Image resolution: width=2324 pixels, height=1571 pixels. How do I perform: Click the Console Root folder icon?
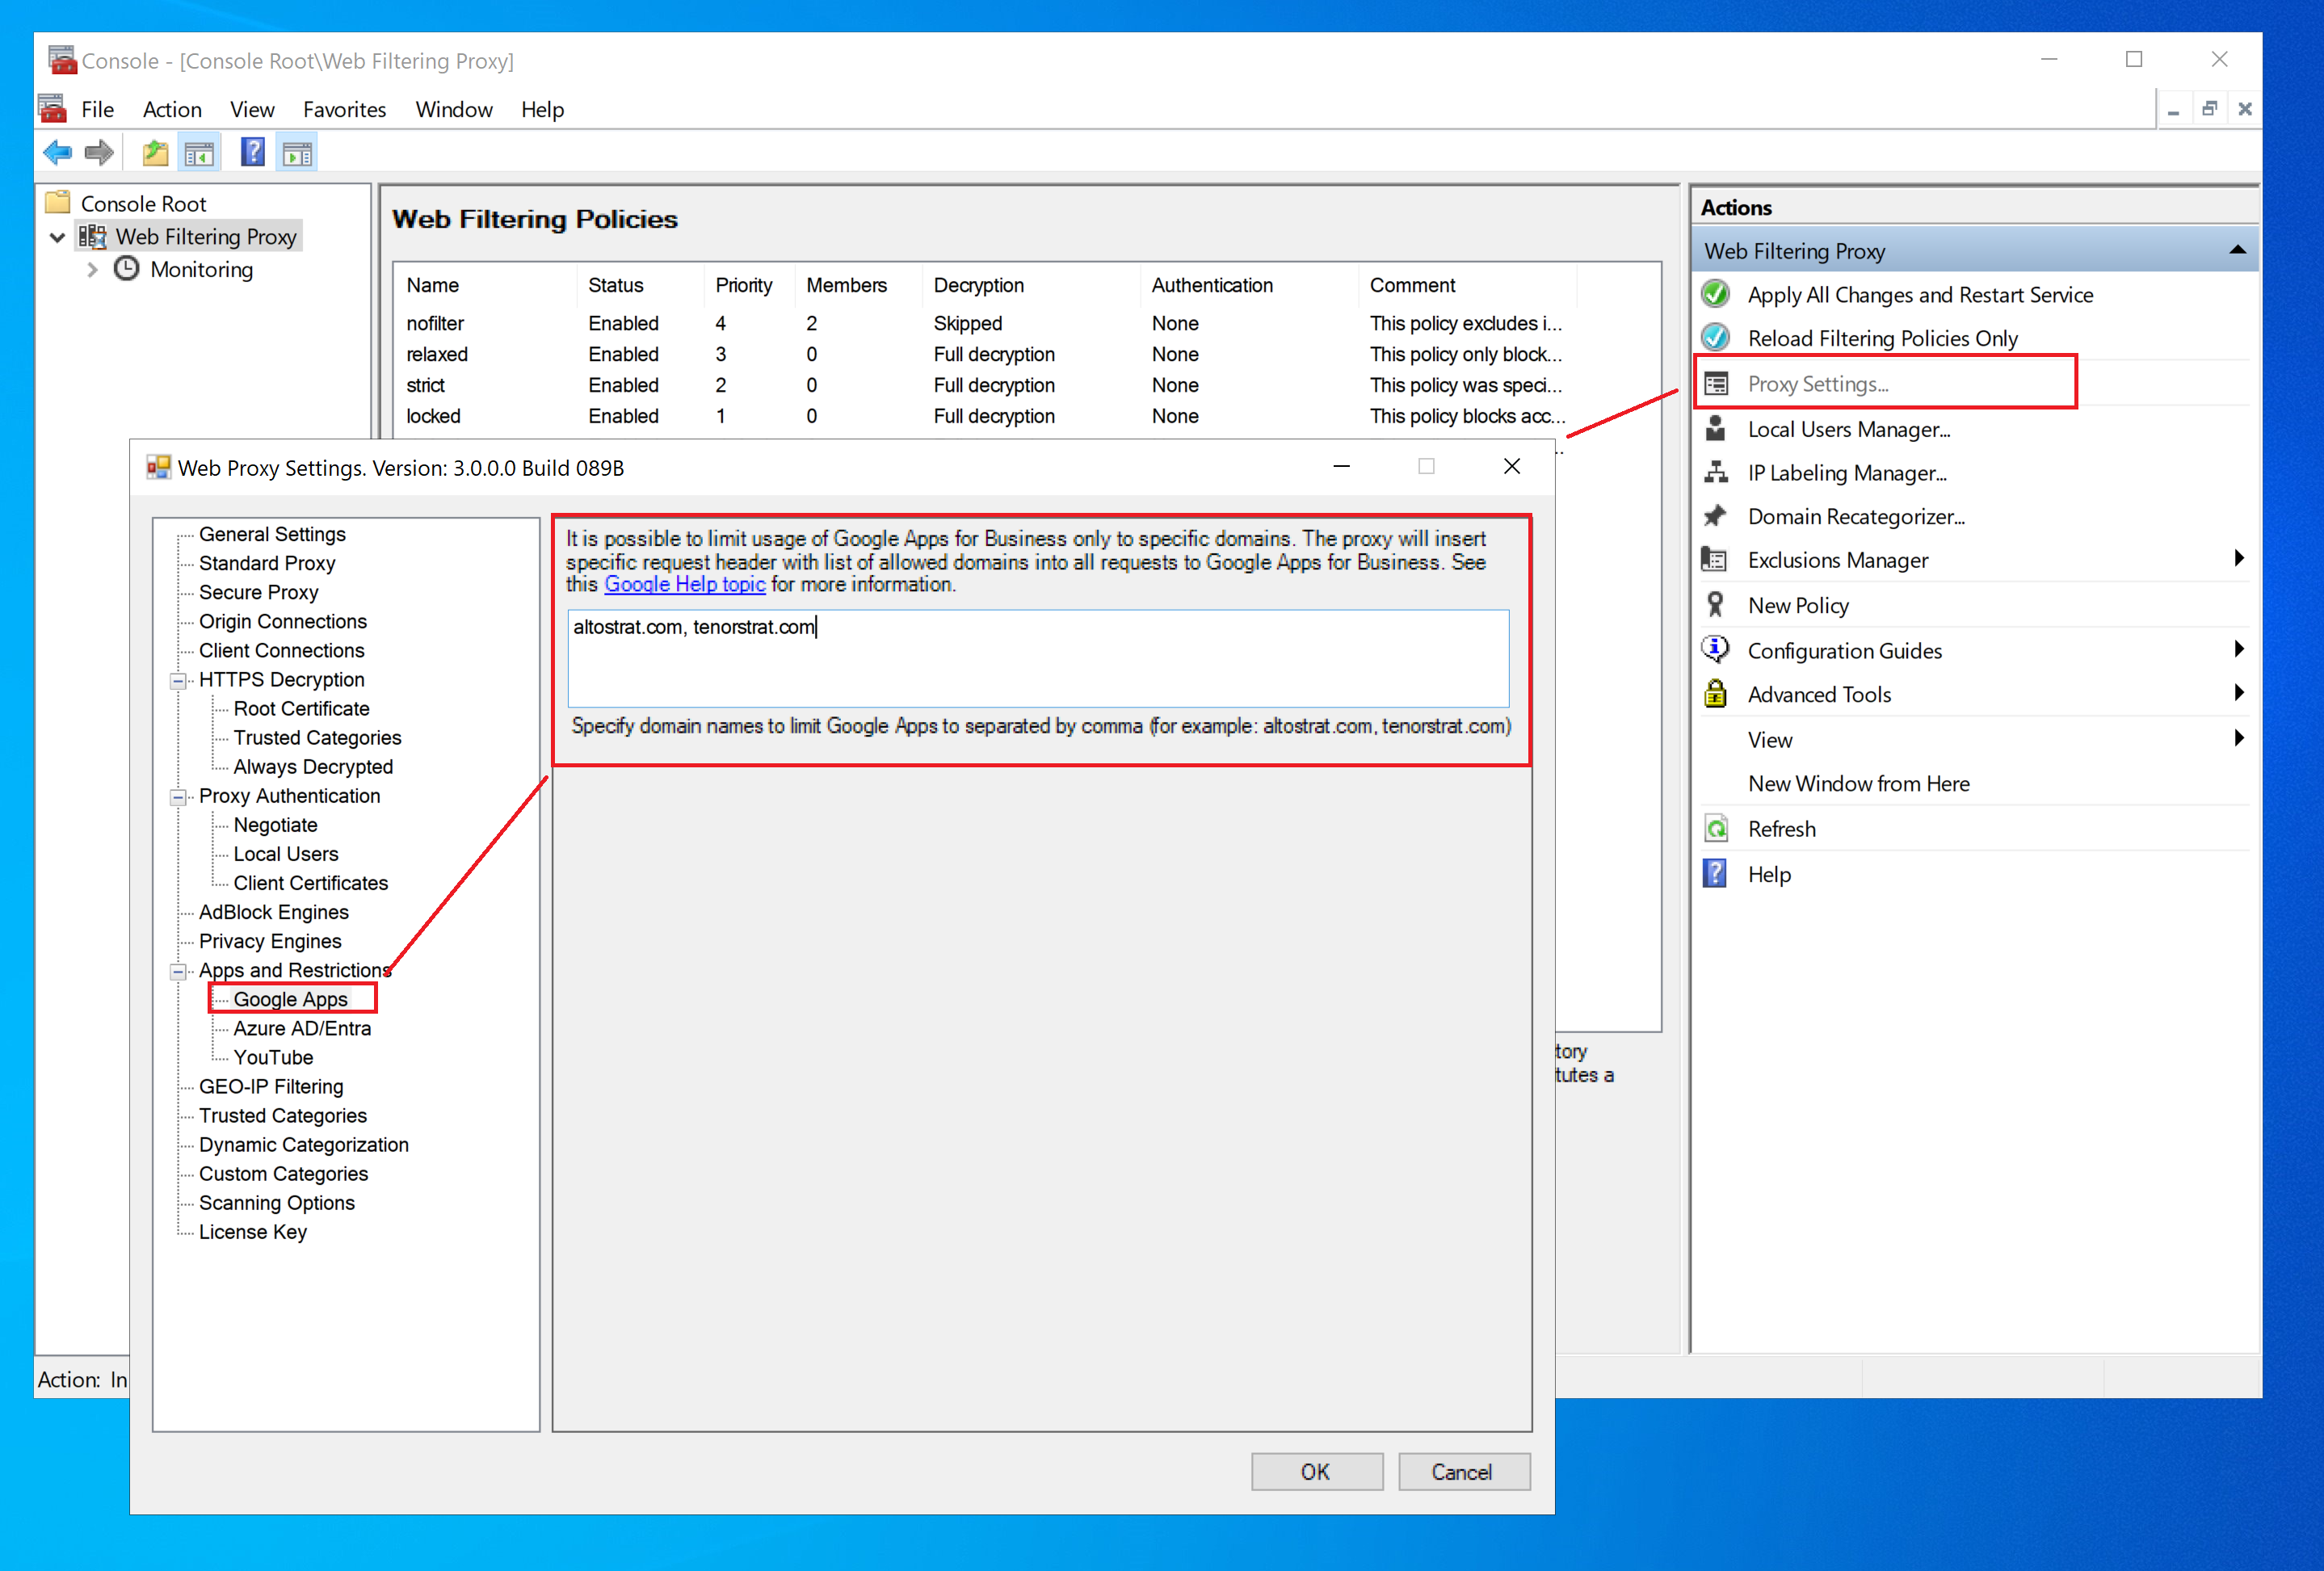click(x=58, y=203)
